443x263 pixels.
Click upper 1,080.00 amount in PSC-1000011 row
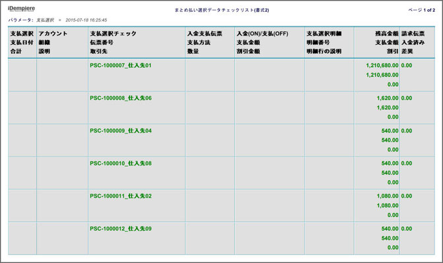(x=388, y=196)
